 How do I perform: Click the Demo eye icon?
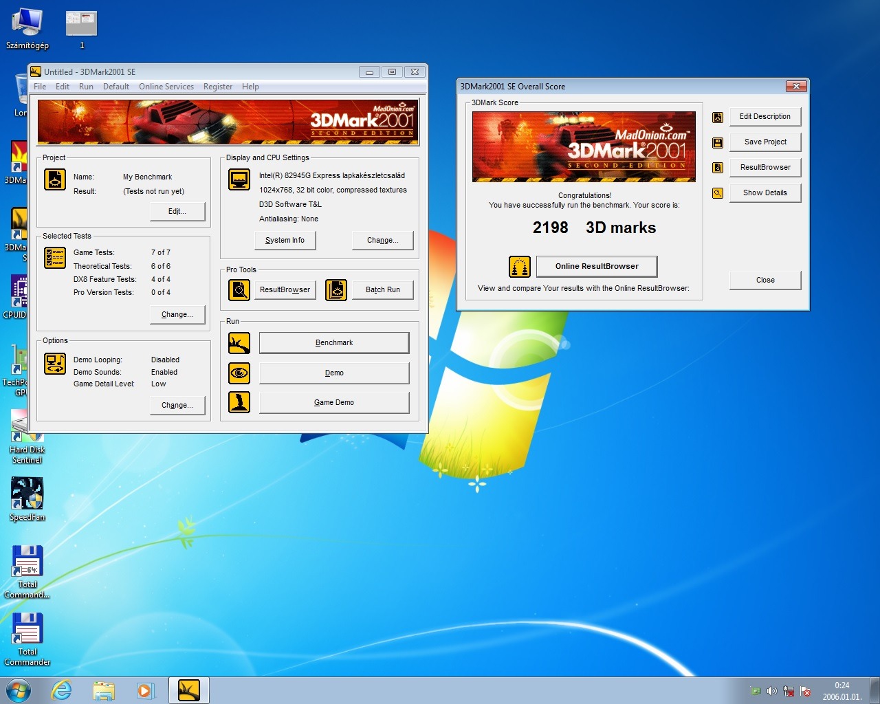coord(239,373)
